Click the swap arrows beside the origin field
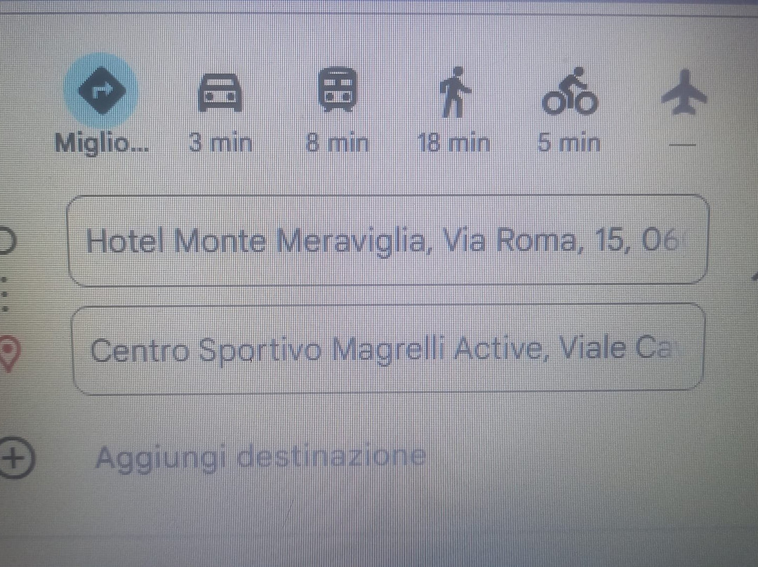Viewport: 758px width, 567px height. pos(754,277)
